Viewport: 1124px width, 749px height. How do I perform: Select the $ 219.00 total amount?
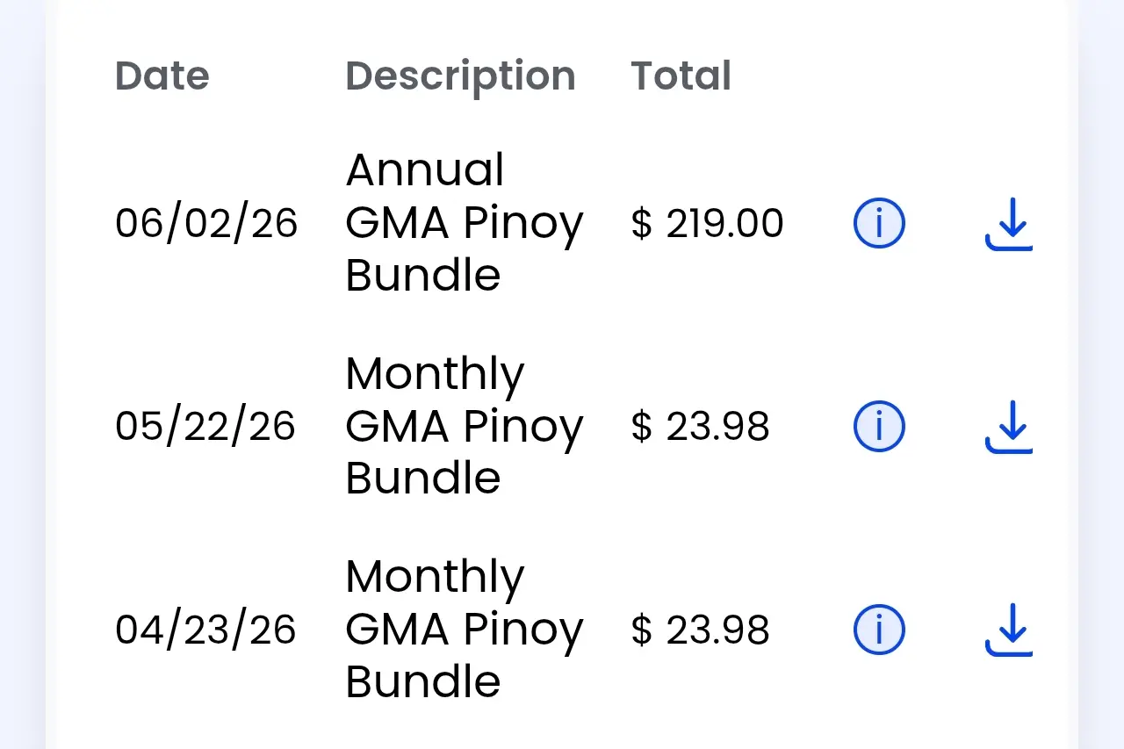pyautogui.click(x=707, y=223)
